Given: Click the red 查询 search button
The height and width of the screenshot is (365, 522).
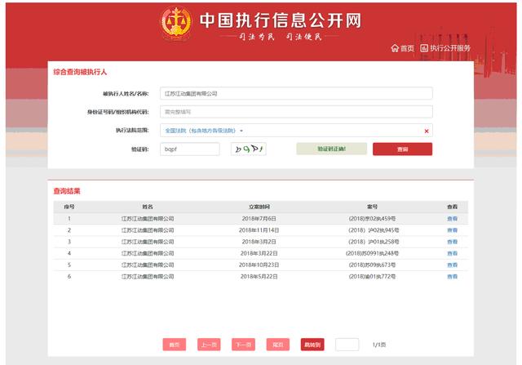Looking at the screenshot, I should 402,149.
